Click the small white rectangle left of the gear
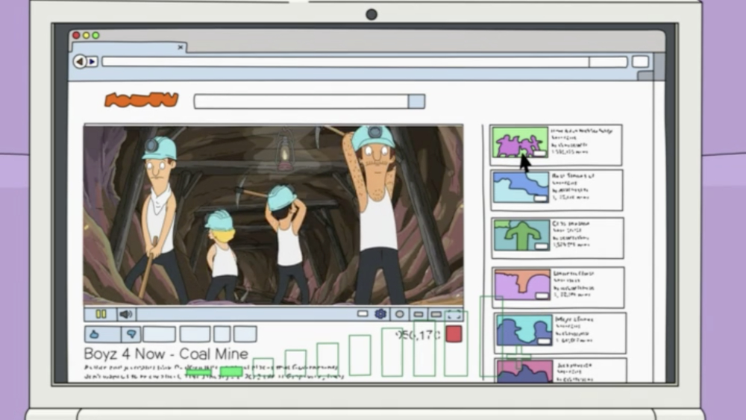 [363, 314]
